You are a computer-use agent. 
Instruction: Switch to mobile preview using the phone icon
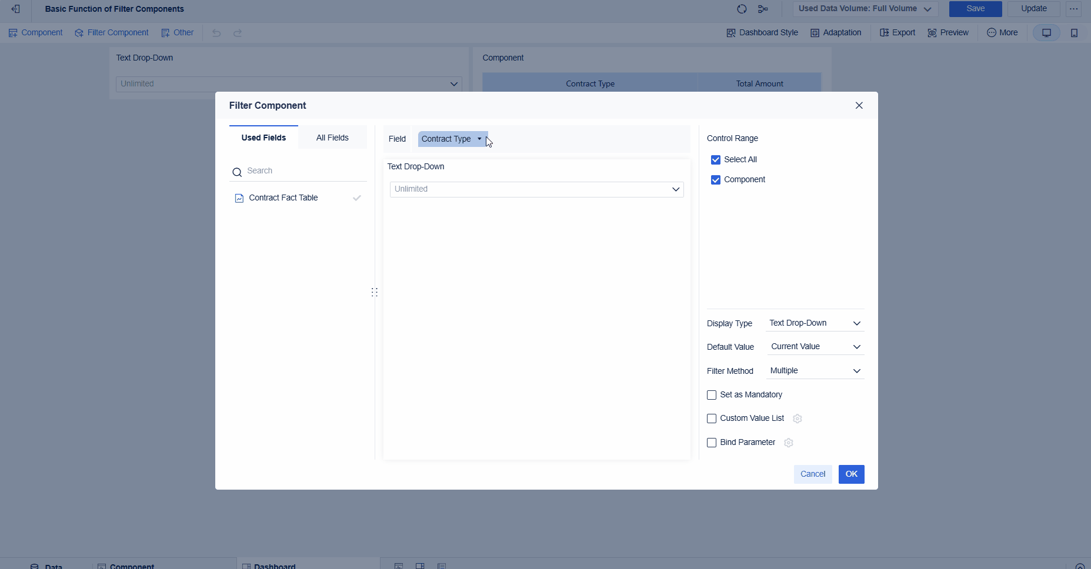(x=1075, y=32)
